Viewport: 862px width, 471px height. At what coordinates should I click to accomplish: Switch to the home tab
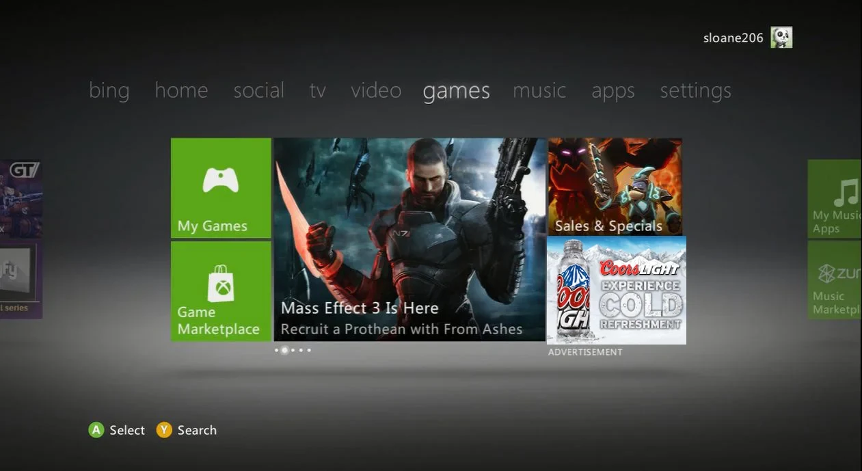[181, 90]
